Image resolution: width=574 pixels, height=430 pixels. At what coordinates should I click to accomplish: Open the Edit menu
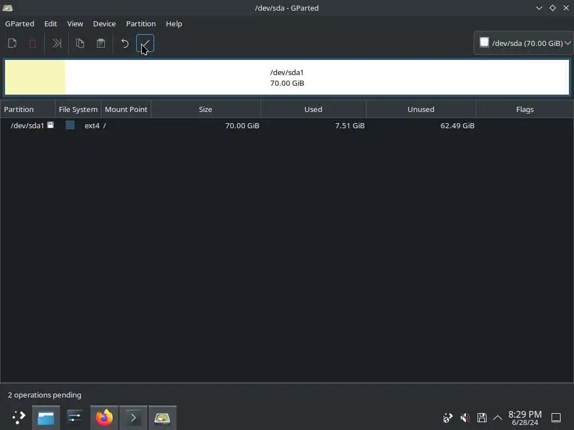click(50, 24)
